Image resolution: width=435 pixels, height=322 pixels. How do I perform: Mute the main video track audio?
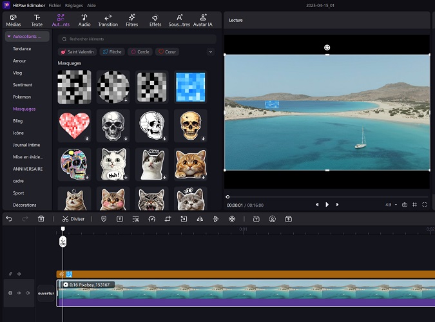pyautogui.click(x=28, y=293)
